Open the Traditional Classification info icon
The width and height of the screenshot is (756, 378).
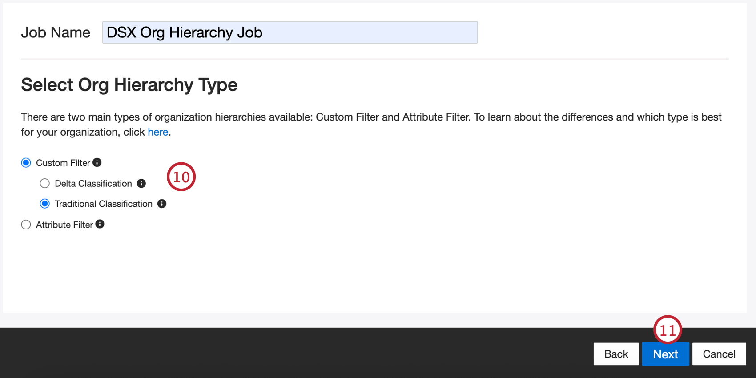coord(162,204)
